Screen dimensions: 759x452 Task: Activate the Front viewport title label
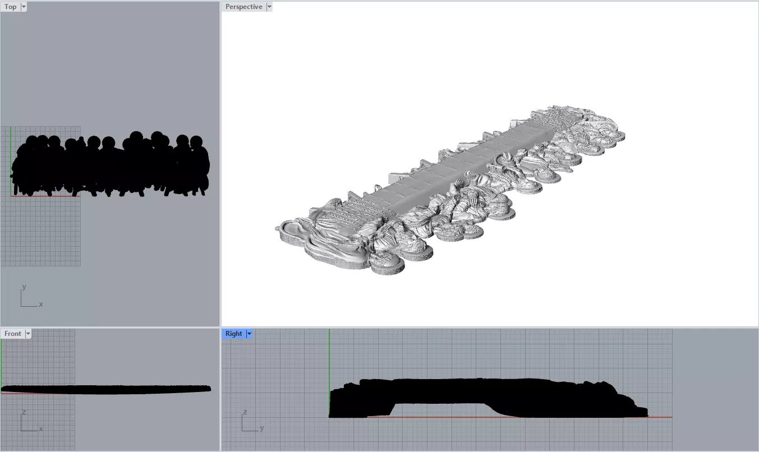[x=13, y=334]
